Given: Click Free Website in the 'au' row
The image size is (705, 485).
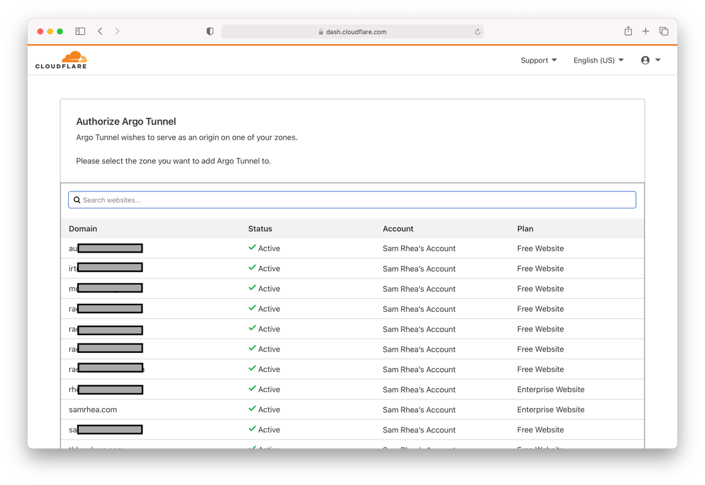Looking at the screenshot, I should pyautogui.click(x=540, y=248).
